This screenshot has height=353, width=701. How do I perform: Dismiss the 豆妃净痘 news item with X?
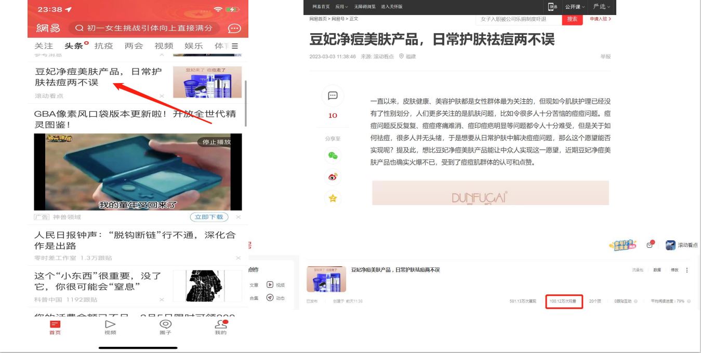click(x=162, y=96)
